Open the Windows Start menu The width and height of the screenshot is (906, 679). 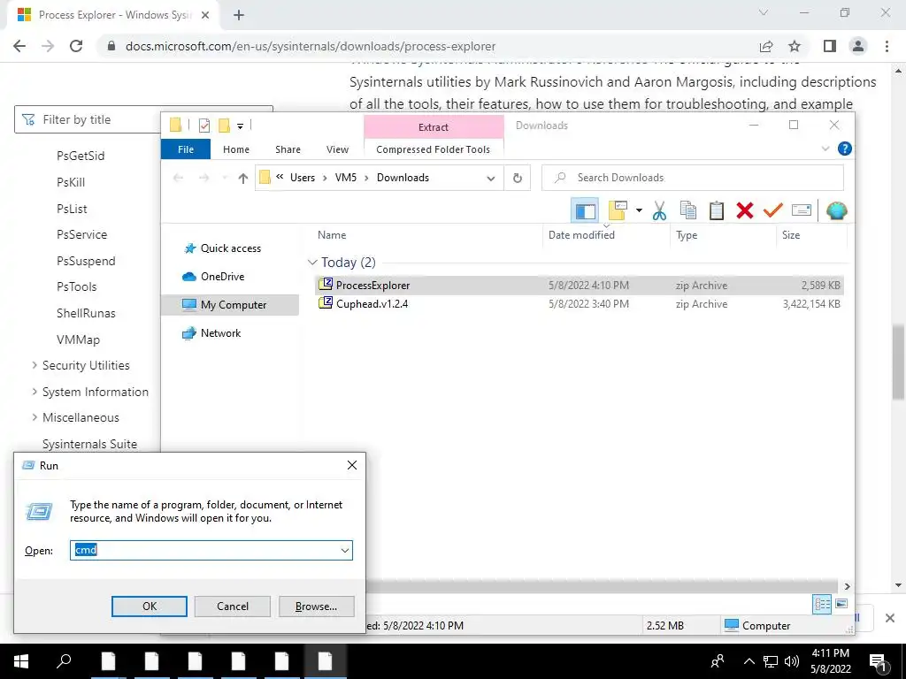click(x=21, y=661)
